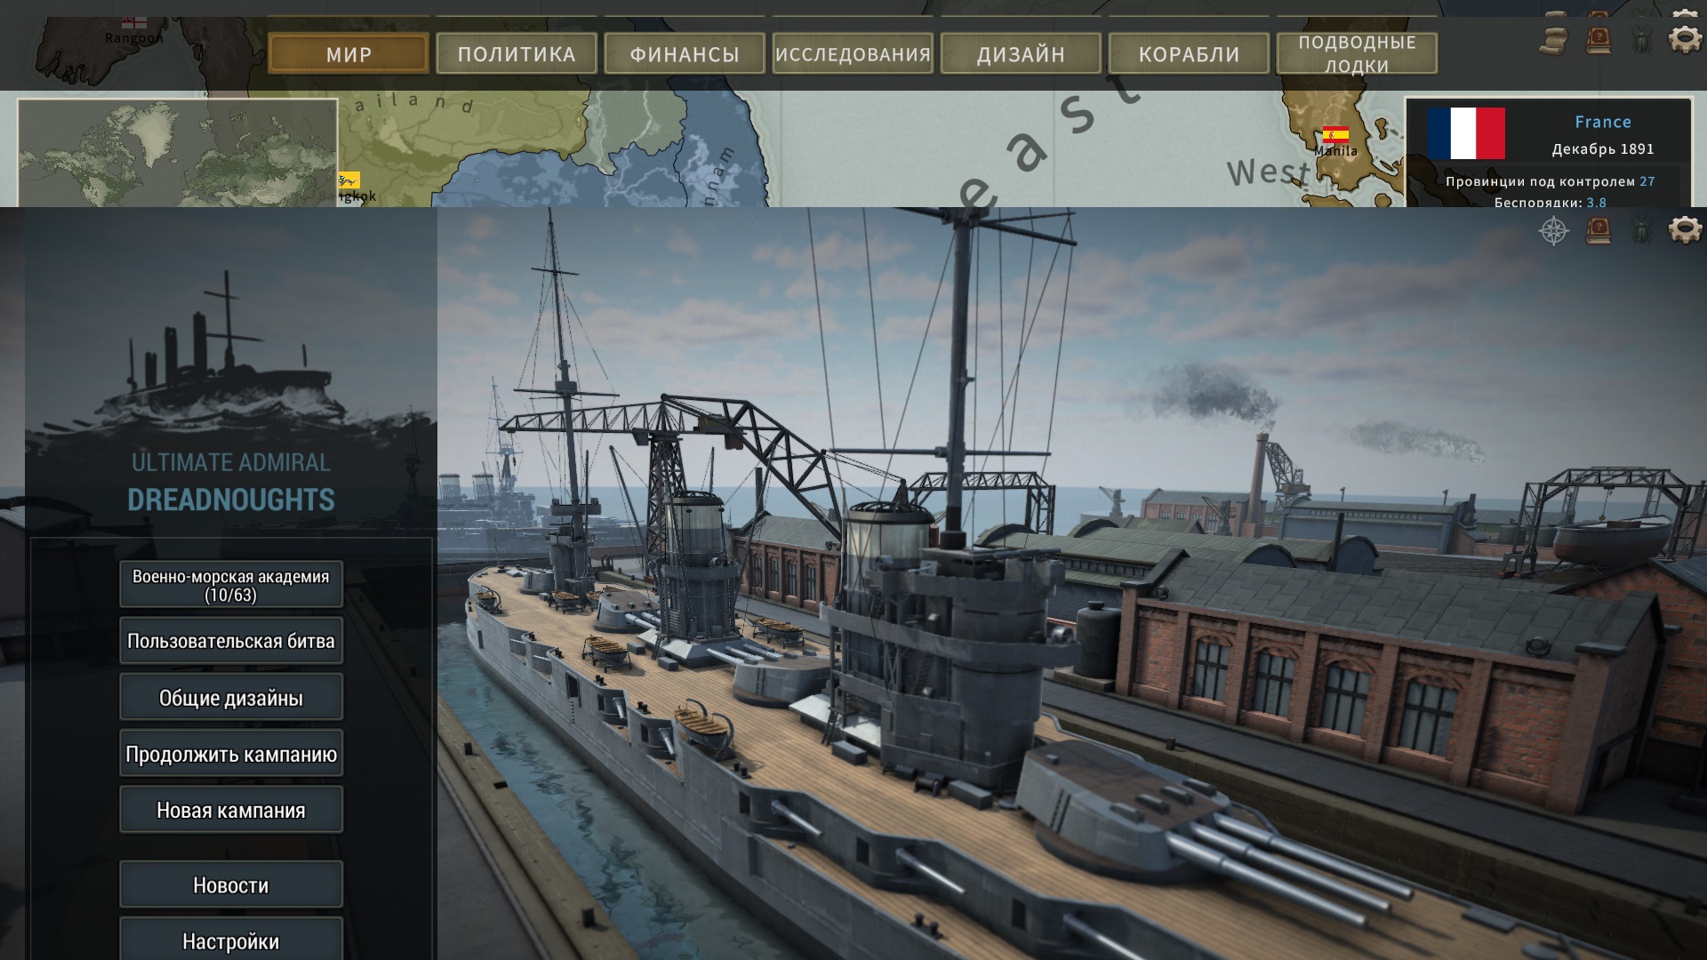Click bug report beetle near the compass icon

coord(1641,231)
